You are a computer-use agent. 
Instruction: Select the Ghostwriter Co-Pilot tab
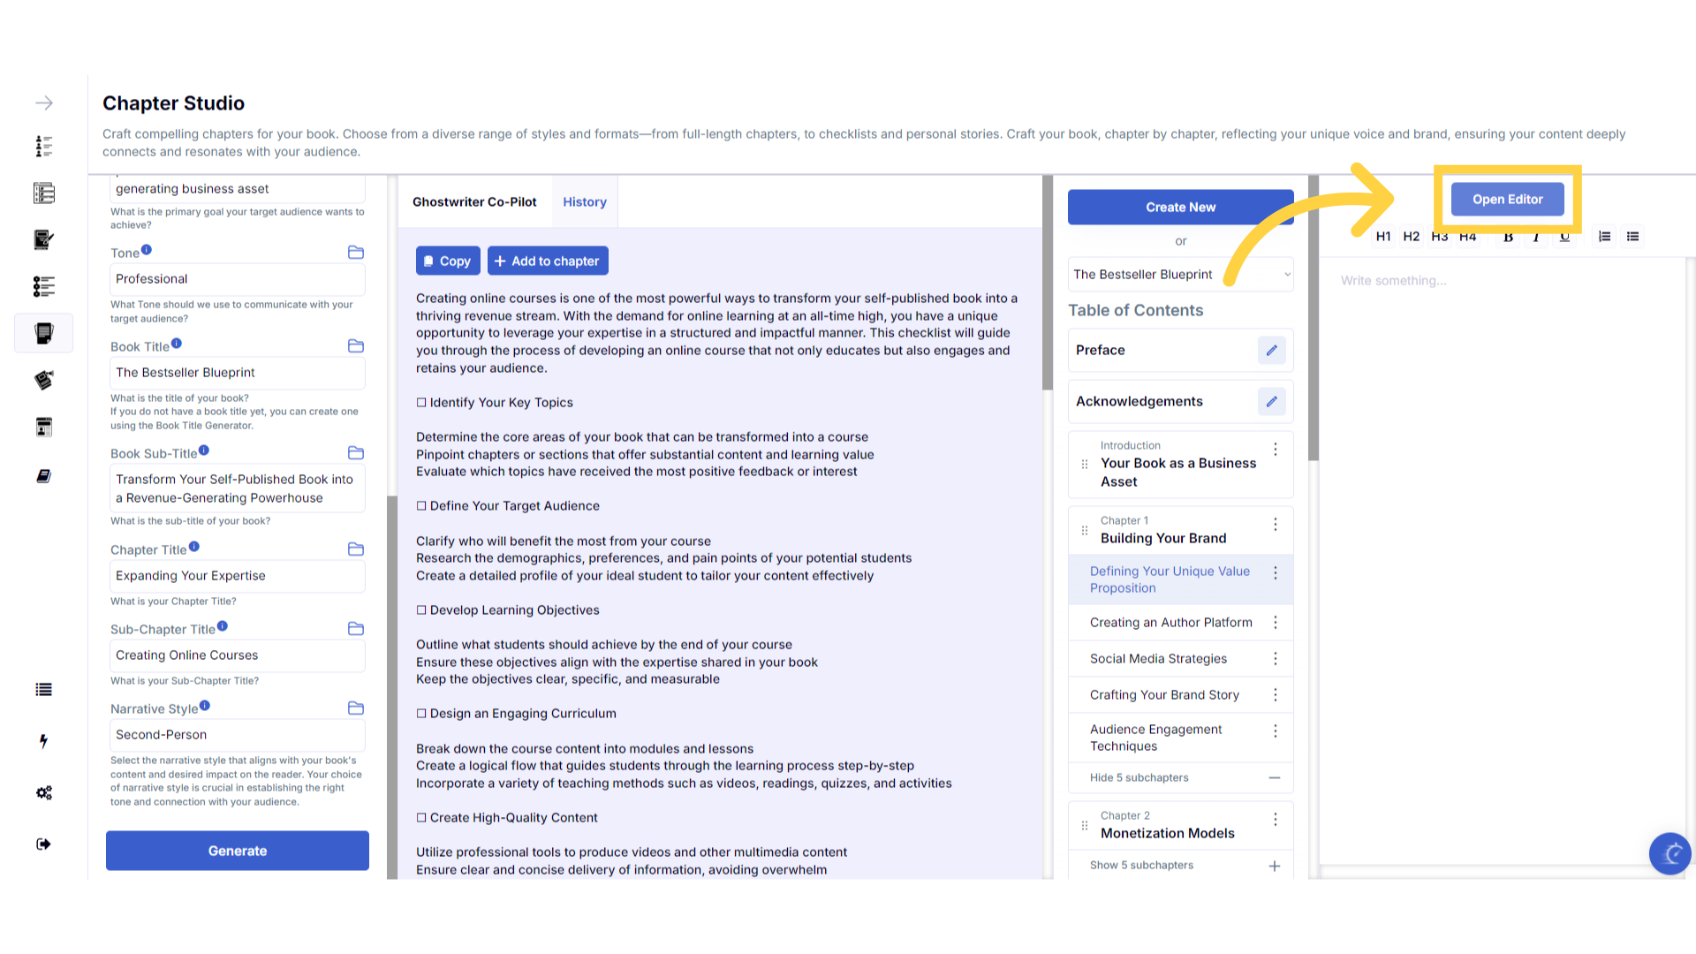pyautogui.click(x=474, y=202)
